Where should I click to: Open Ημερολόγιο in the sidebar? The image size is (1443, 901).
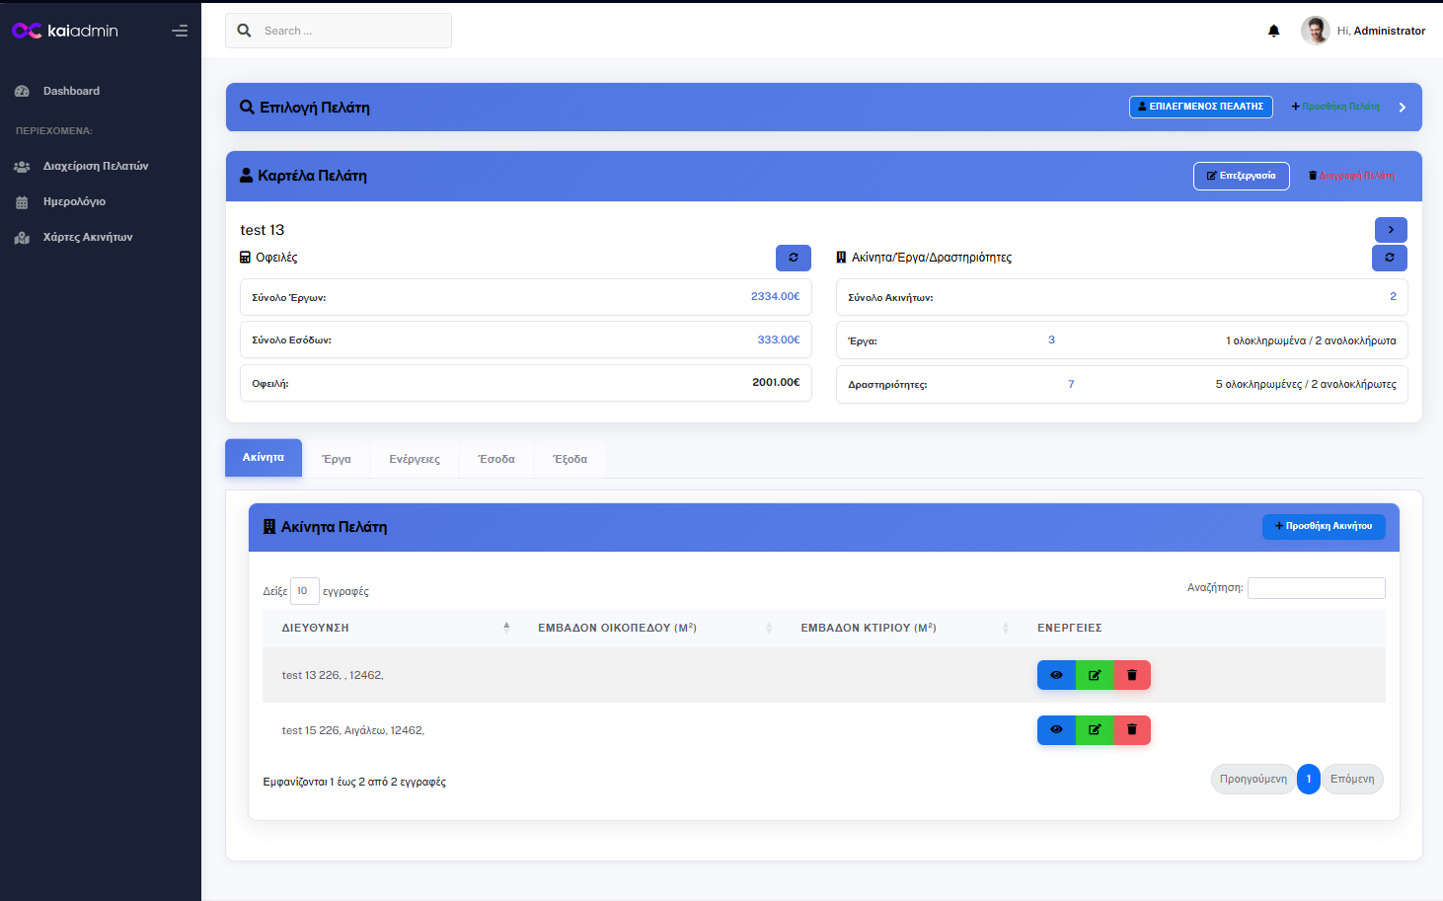(x=74, y=202)
